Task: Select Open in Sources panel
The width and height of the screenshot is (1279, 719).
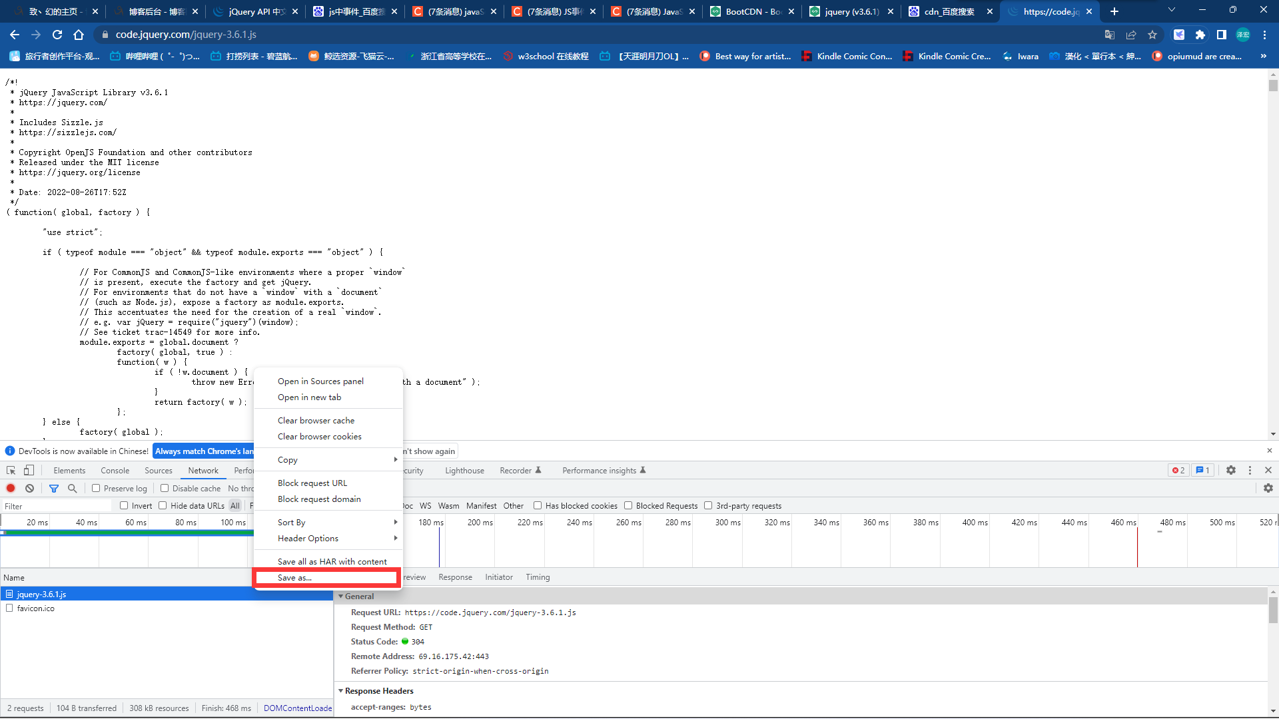Action: [328, 381]
